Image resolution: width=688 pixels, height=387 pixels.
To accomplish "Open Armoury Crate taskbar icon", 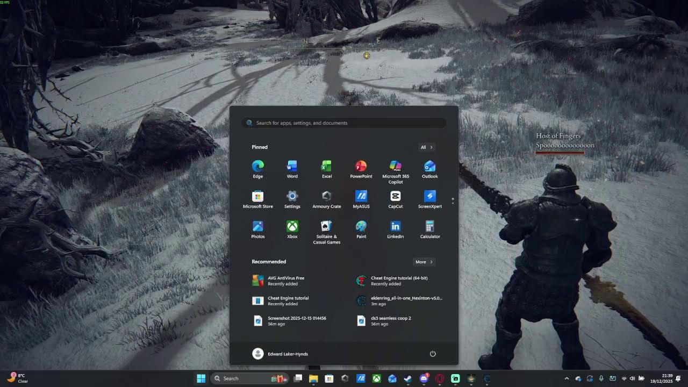I will (345, 378).
